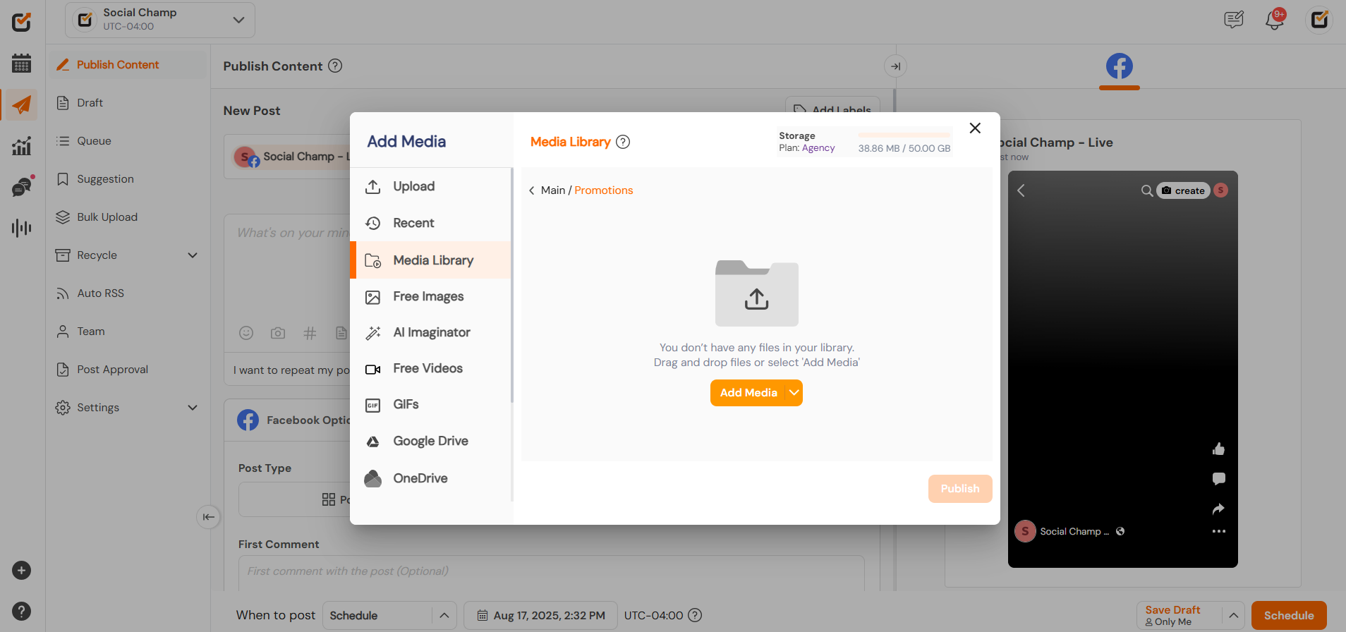Click the Social Champ logo top left

pos(21,21)
